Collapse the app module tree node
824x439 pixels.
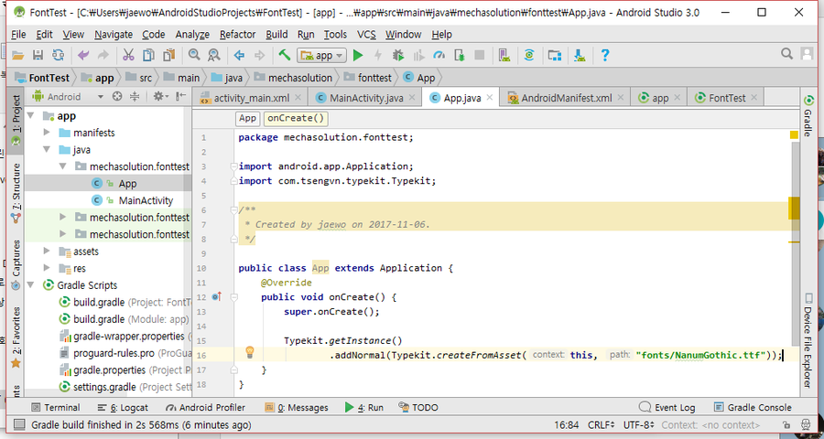click(31, 115)
